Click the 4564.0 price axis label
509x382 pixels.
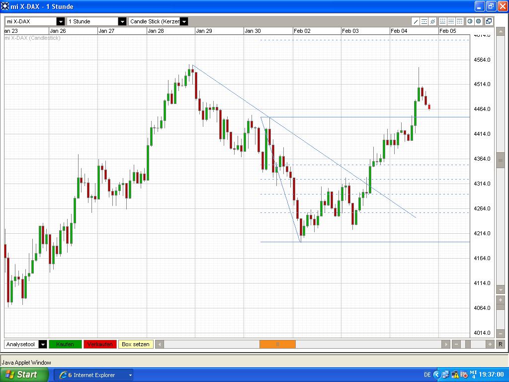482,60
